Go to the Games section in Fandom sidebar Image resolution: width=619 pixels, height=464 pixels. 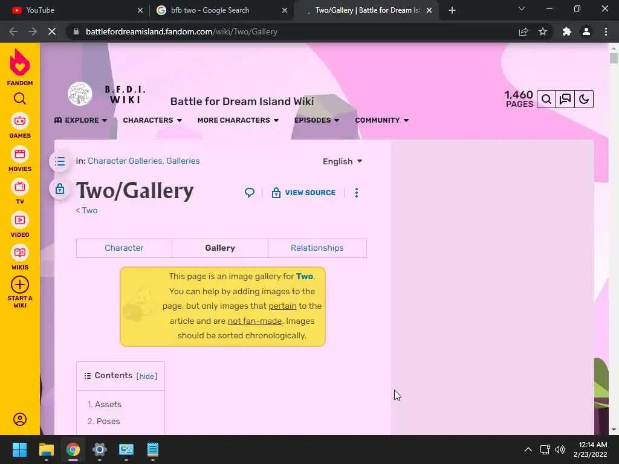coord(20,126)
